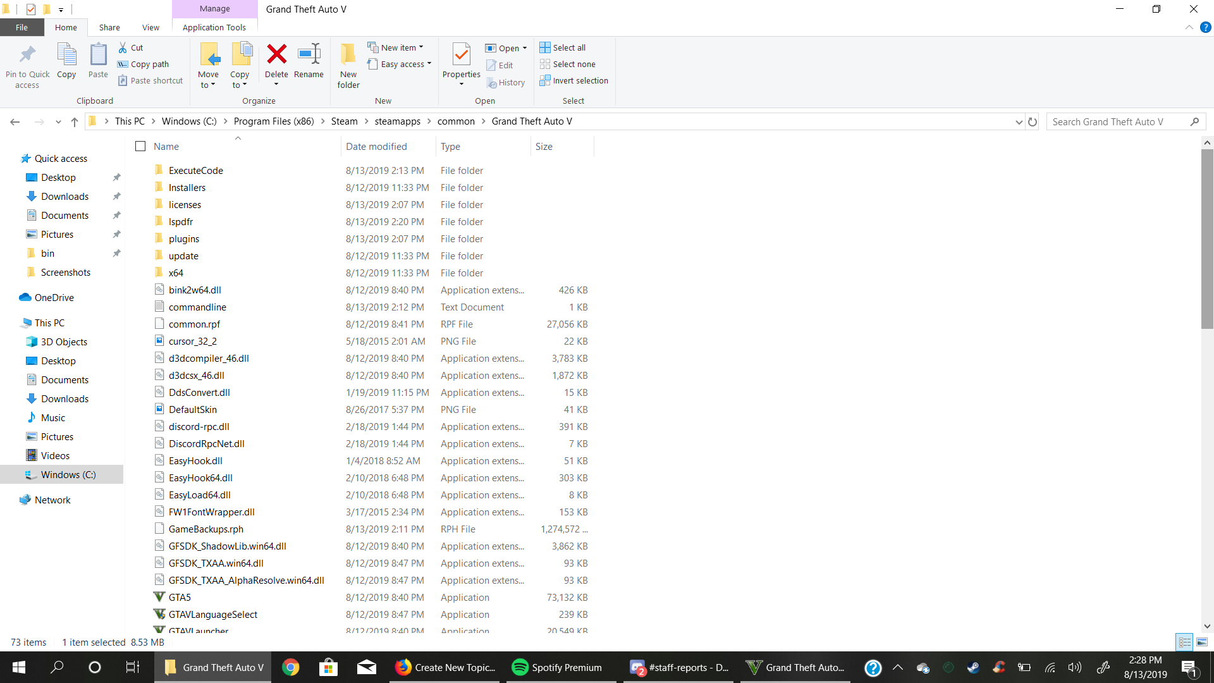Viewport: 1214px width, 683px height.
Task: Open the View ribbon tab
Action: click(x=150, y=27)
